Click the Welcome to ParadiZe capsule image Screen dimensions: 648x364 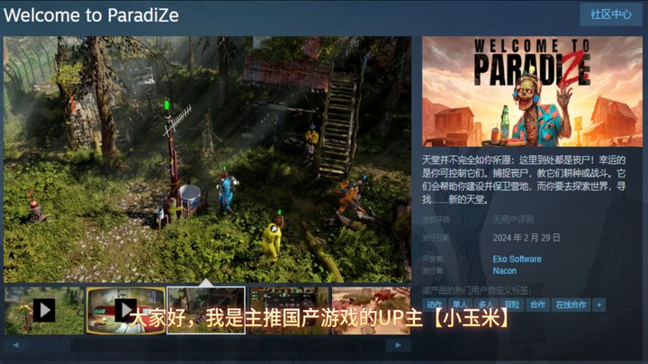coord(532,91)
